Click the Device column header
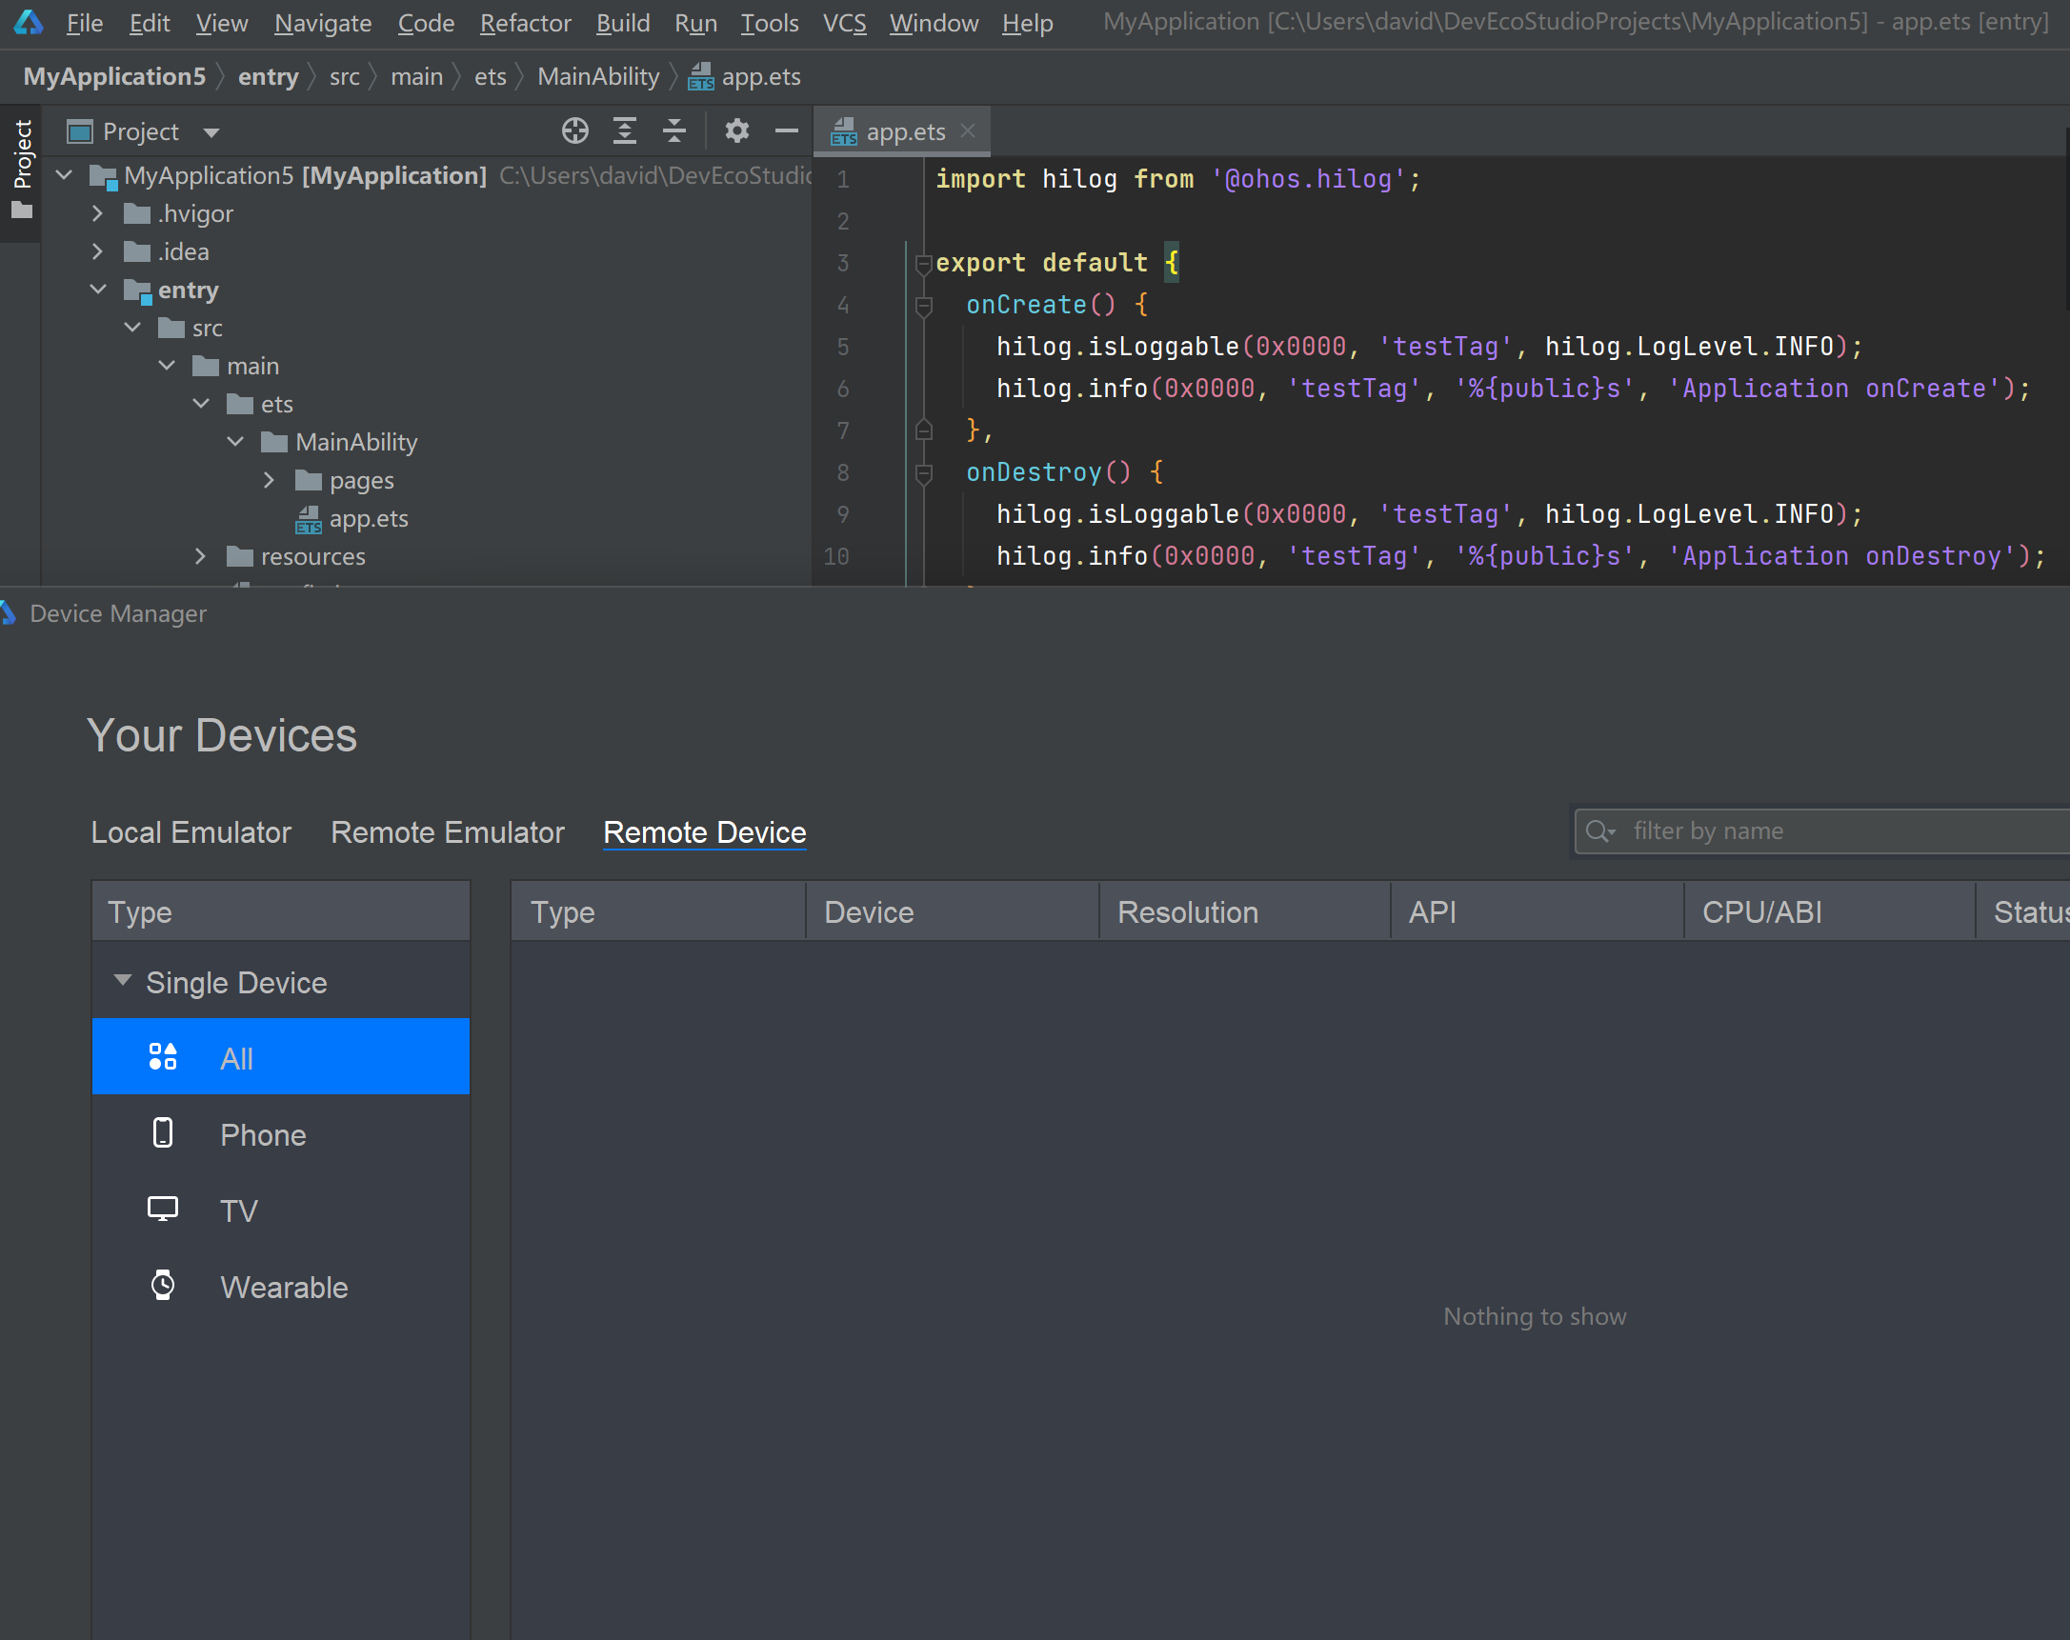This screenshot has height=1640, width=2070. pyautogui.click(x=952, y=911)
